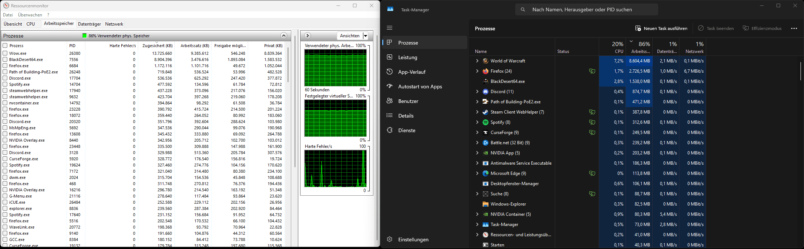Check the Path of Building-PoE2.exe checkbox
The width and height of the screenshot is (804, 249).
5,72
